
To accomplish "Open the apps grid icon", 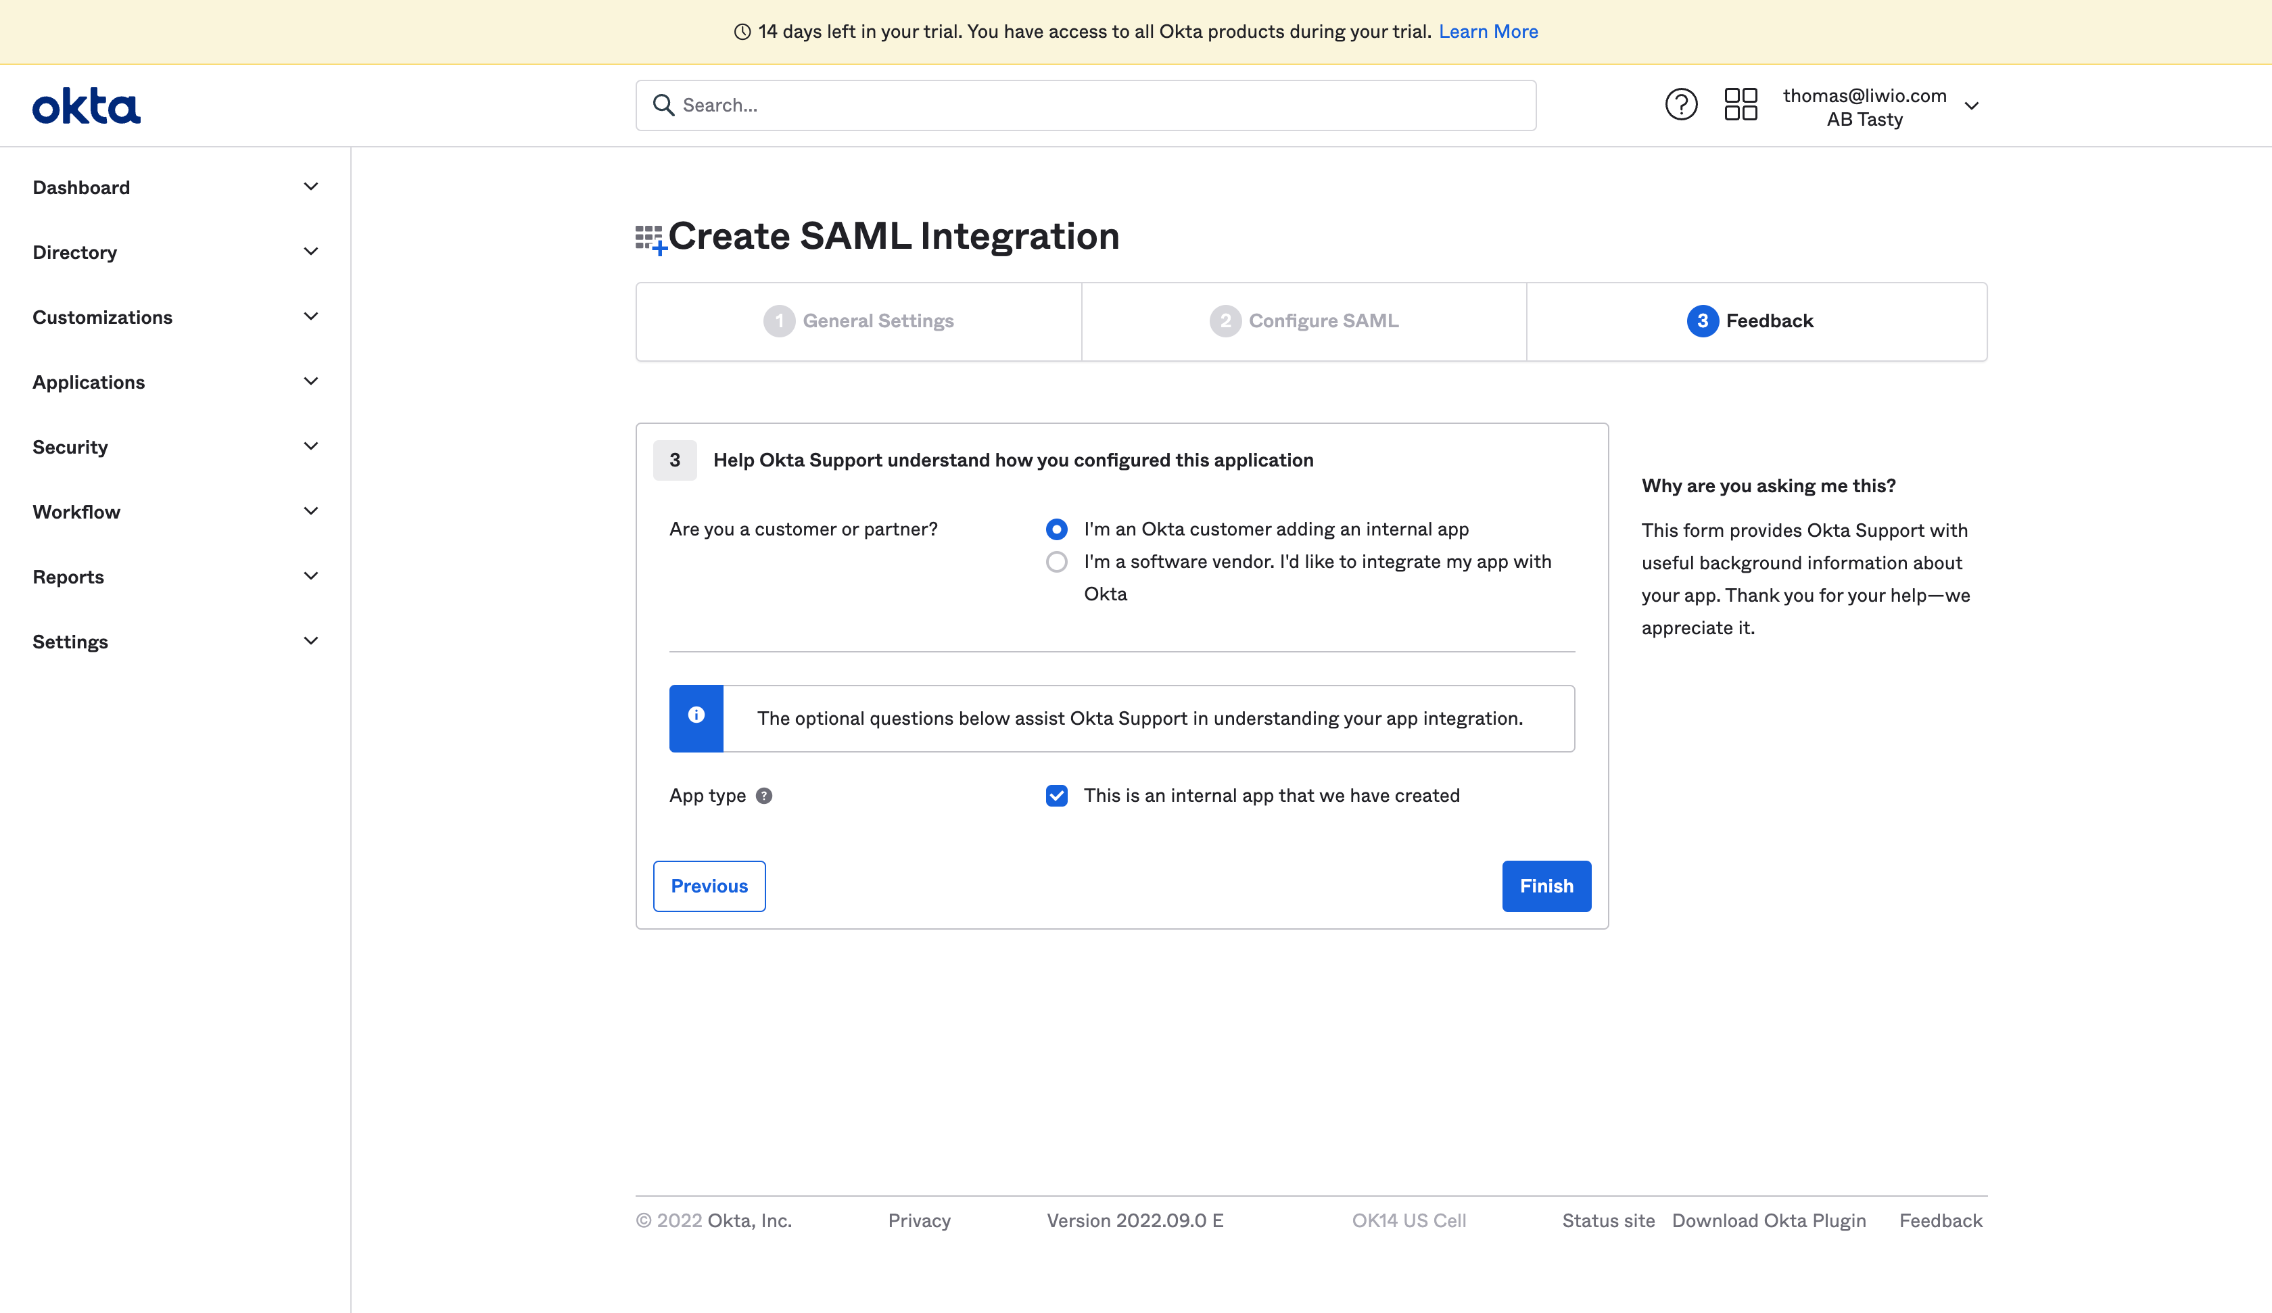I will 1740,105.
